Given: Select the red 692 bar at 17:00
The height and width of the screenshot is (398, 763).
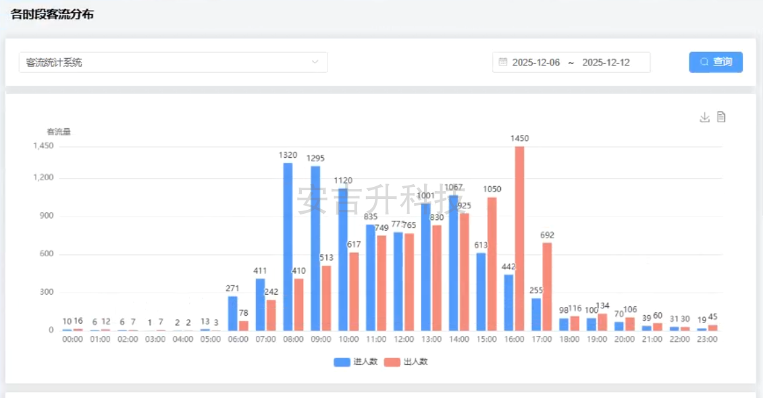Looking at the screenshot, I should [x=547, y=286].
